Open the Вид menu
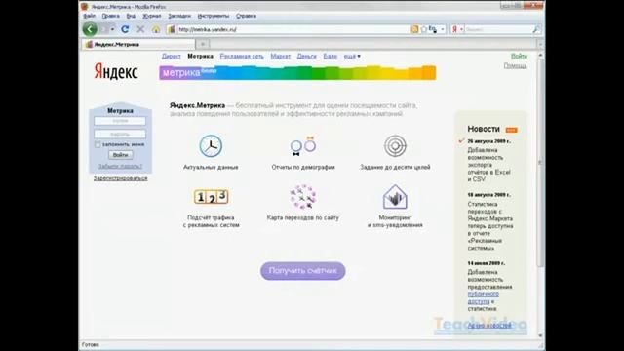 pyautogui.click(x=131, y=16)
